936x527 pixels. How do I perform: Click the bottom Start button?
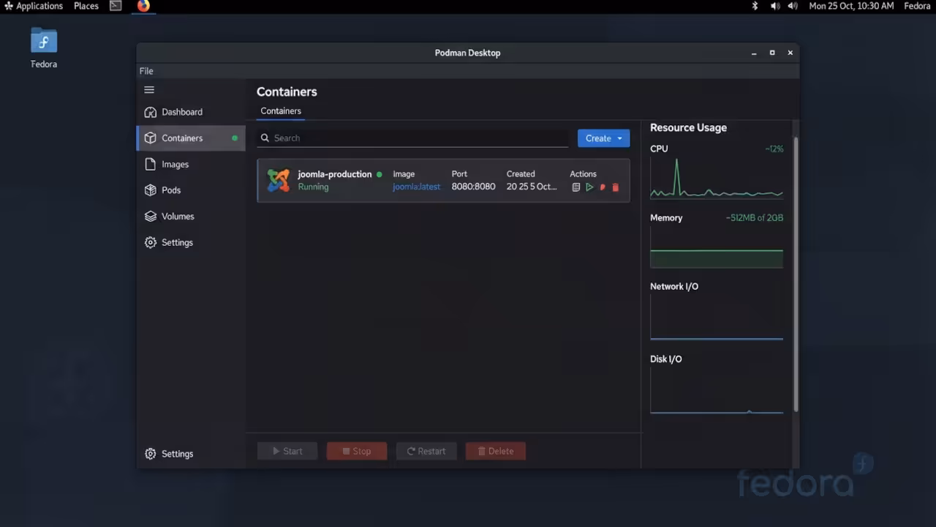click(287, 451)
